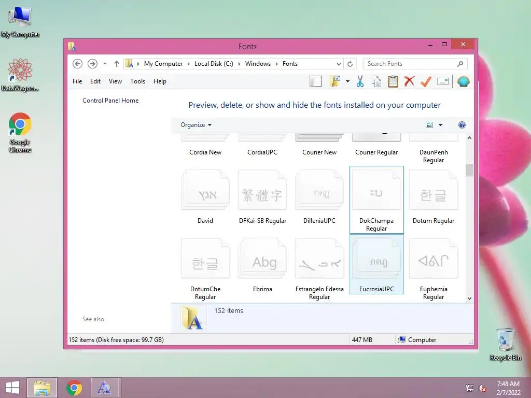Go up one folder level
The width and height of the screenshot is (531, 398).
coord(117,64)
